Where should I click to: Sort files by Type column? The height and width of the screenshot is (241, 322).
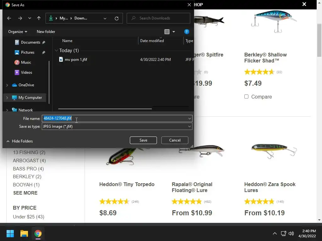tap(189, 41)
